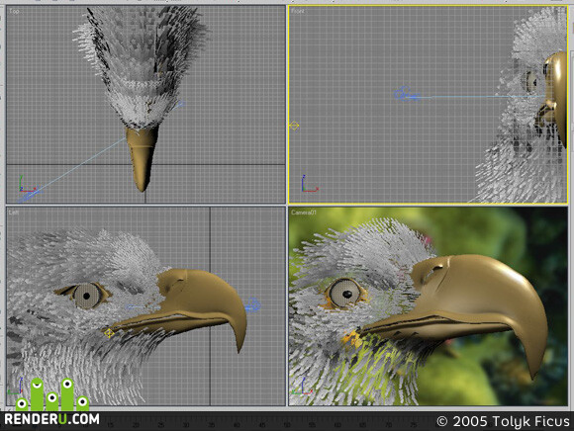This screenshot has width=574, height=431.
Task: Click the green RenderU mascot logo
Action: 52,394
